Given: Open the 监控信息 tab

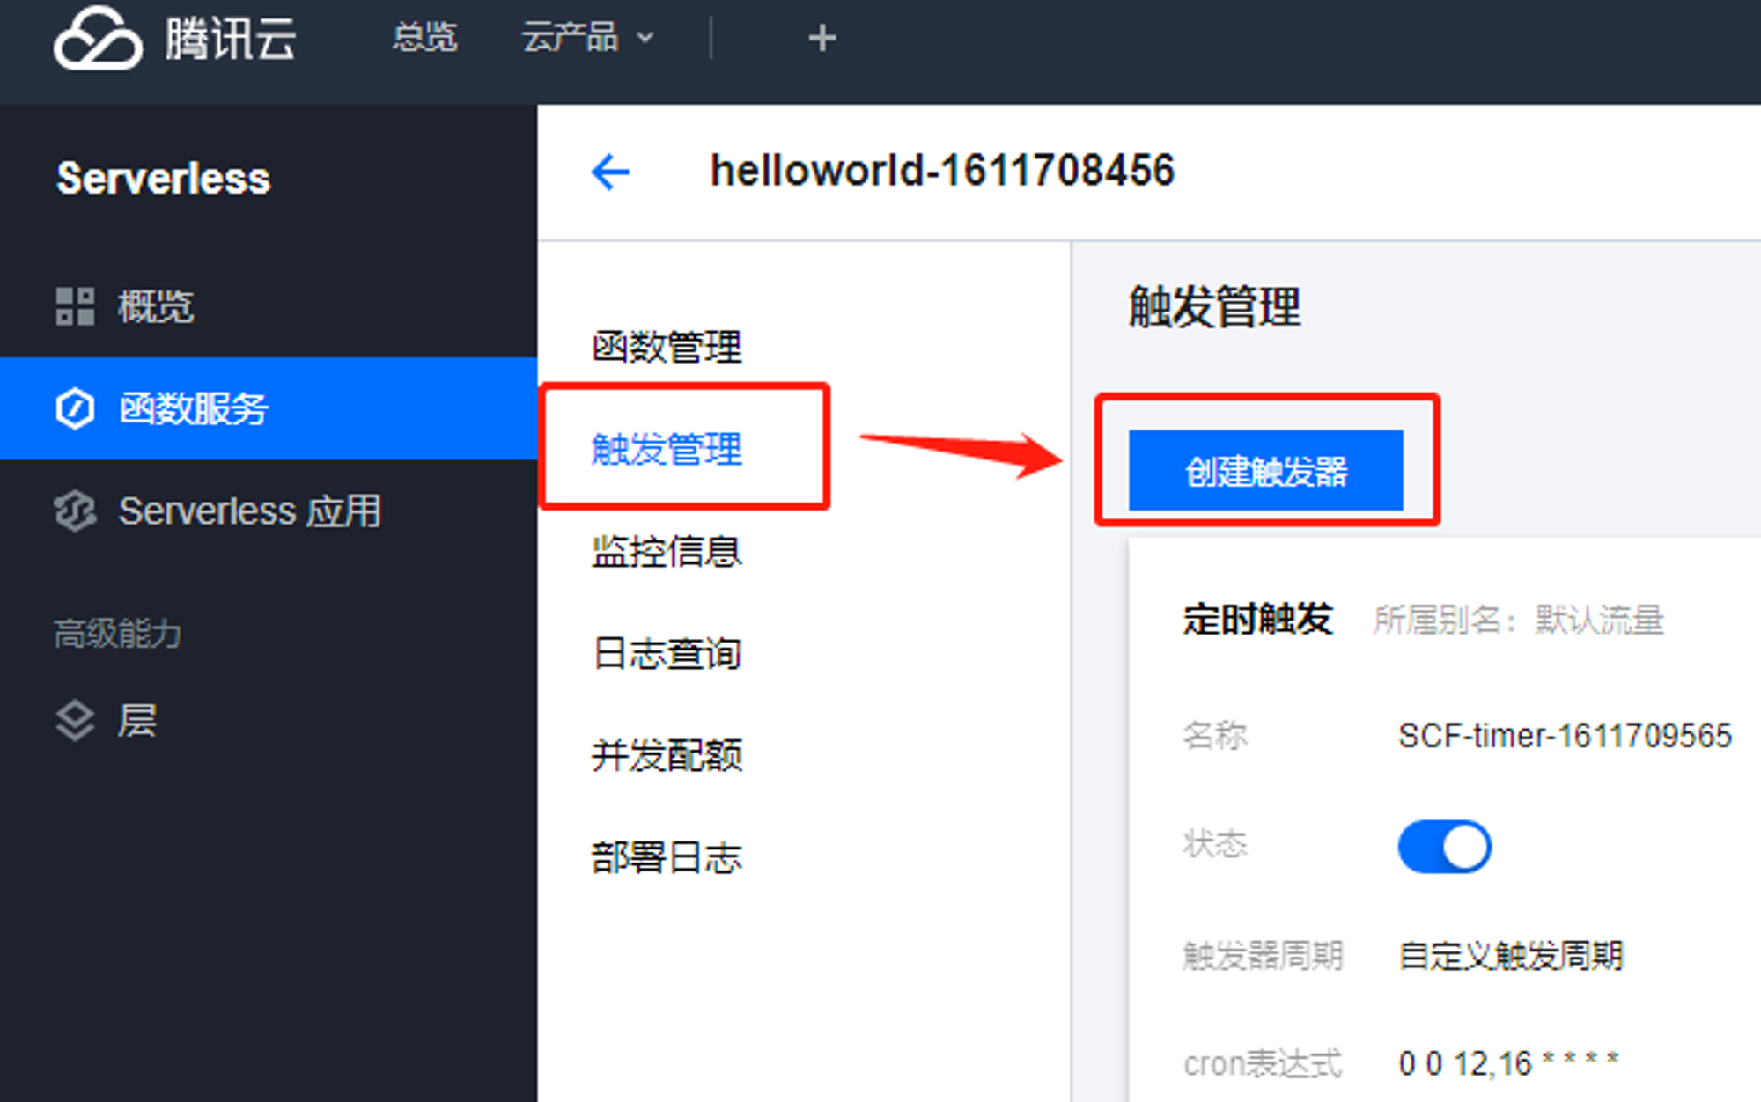Looking at the screenshot, I should click(667, 551).
